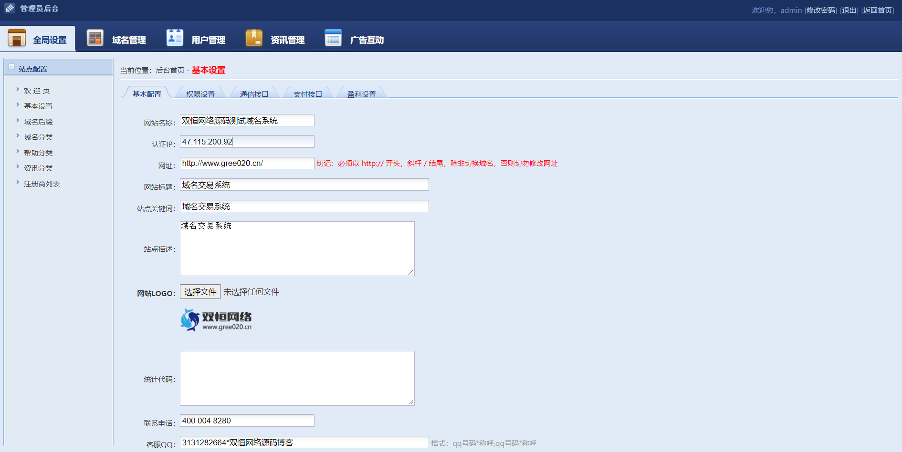This screenshot has width=902, height=452.
Task: Open 注册商列表 in the sidebar
Action: click(42, 184)
